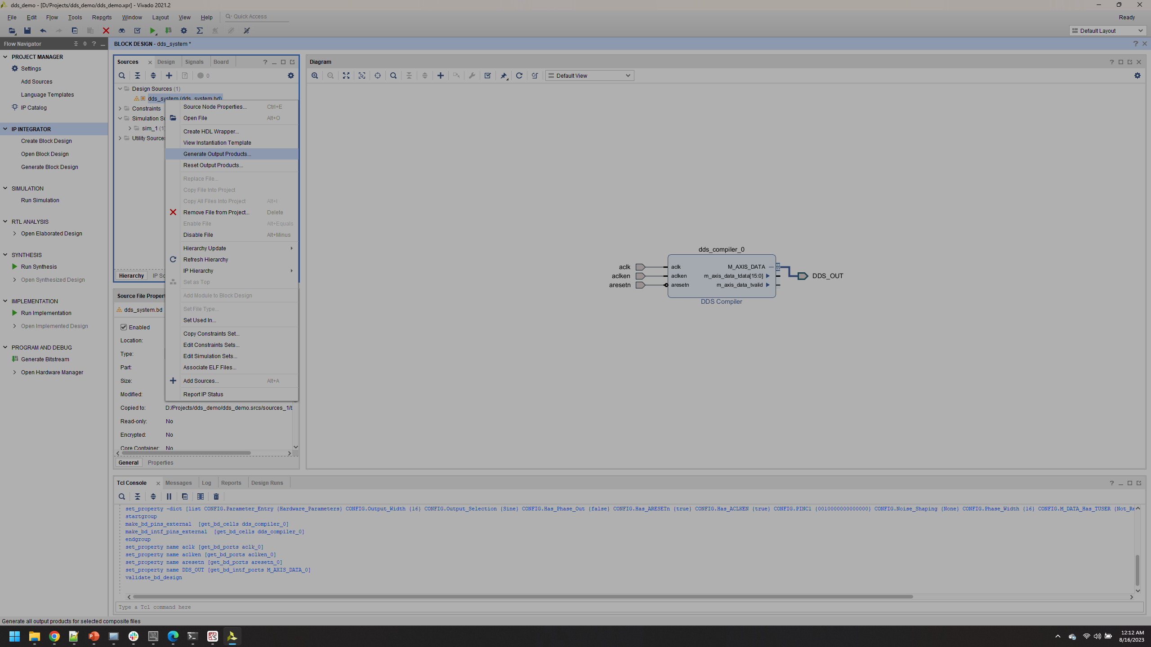Click the Tcl command input field
The height and width of the screenshot is (647, 1151).
point(629,607)
